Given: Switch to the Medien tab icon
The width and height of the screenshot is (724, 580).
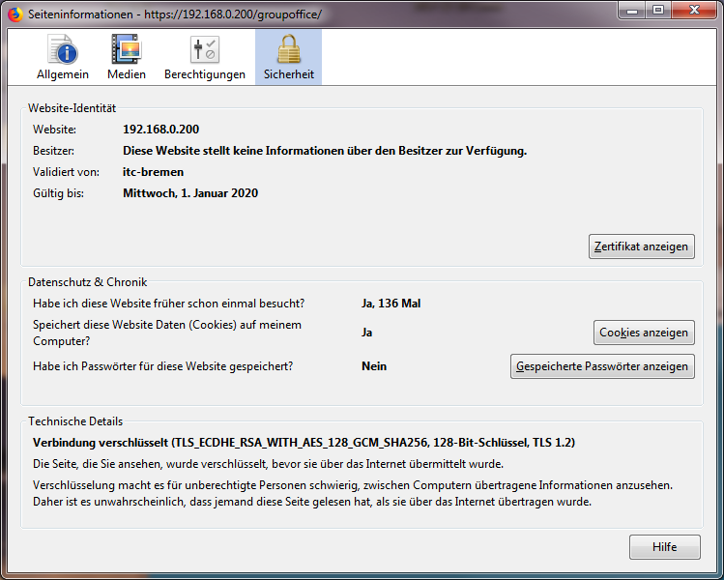Looking at the screenshot, I should pyautogui.click(x=126, y=49).
